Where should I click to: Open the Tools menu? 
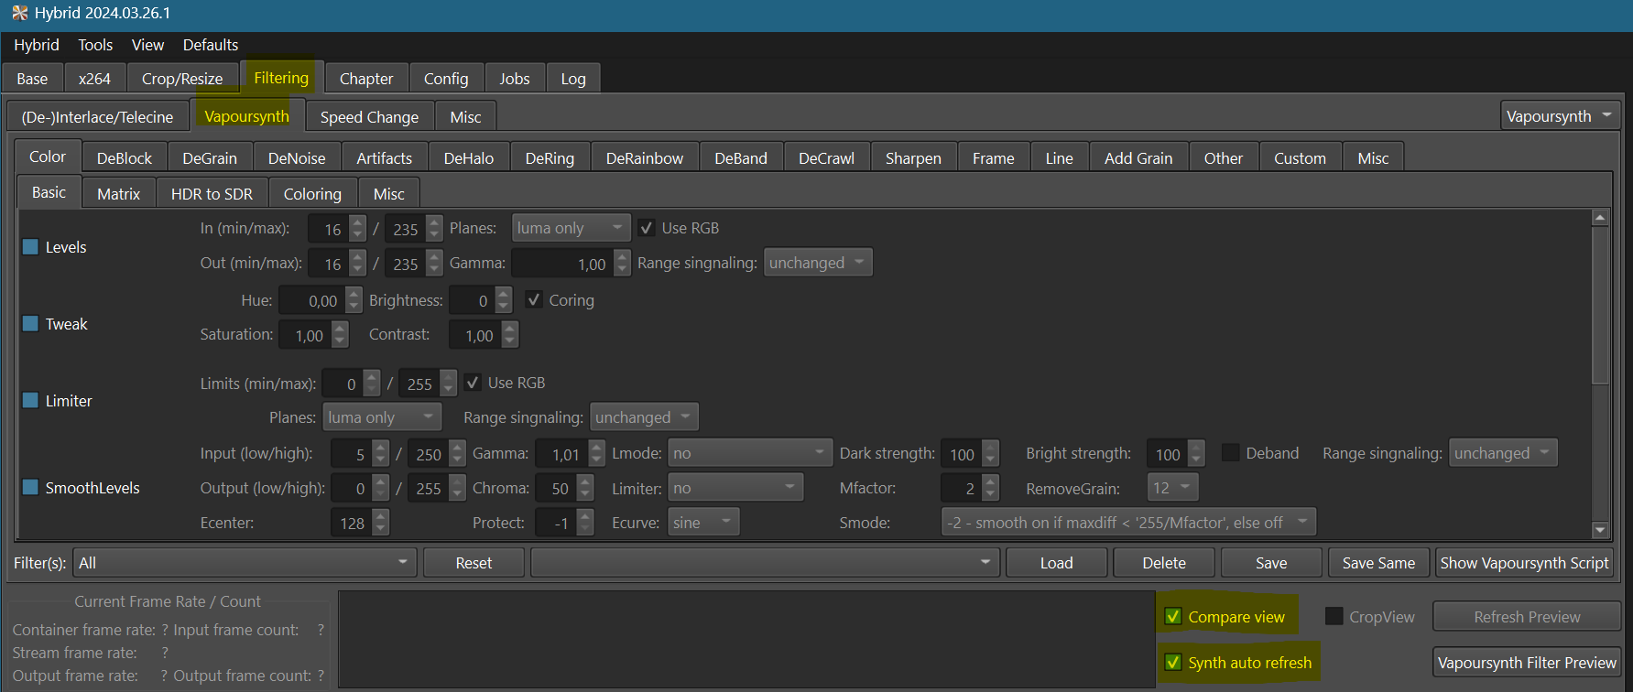pyautogui.click(x=95, y=45)
